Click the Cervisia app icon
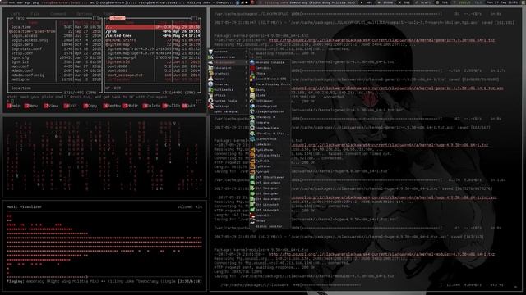Image resolution: width=526 pixels, height=295 pixels. [252, 68]
